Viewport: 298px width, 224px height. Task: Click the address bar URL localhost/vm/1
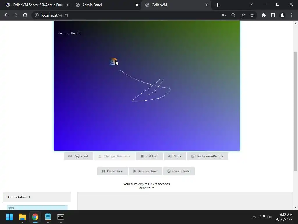click(54, 15)
